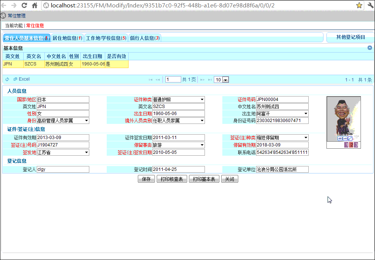This screenshot has width=375, height=260.
Task: Click the 常住信息 breadcrumb text
Action: [x=35, y=26]
